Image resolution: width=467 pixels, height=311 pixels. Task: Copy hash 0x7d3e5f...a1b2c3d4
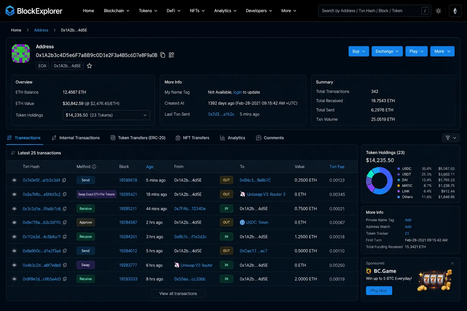(x=64, y=180)
